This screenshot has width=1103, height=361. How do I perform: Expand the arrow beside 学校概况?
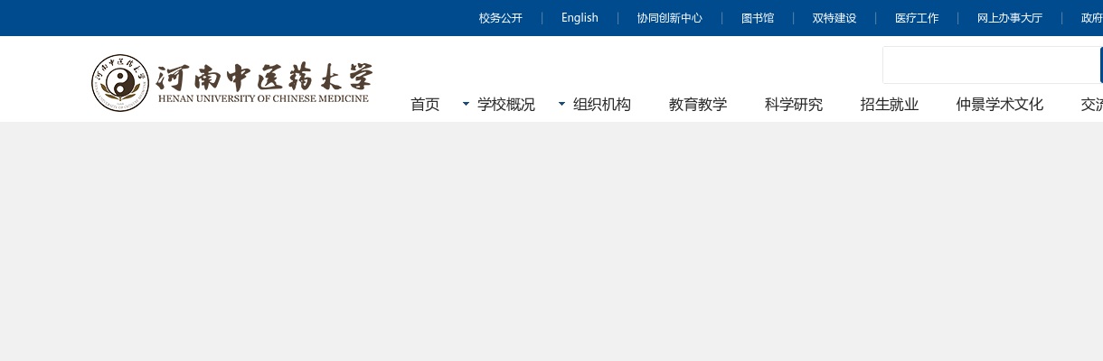pos(466,104)
